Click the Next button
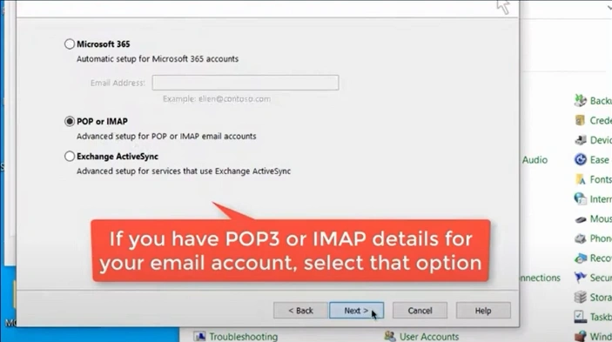This screenshot has width=612, height=342. coord(356,311)
